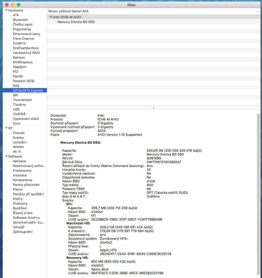Open Čtečka karet section
Viewport: 262px width, 278px height.
[22, 24]
